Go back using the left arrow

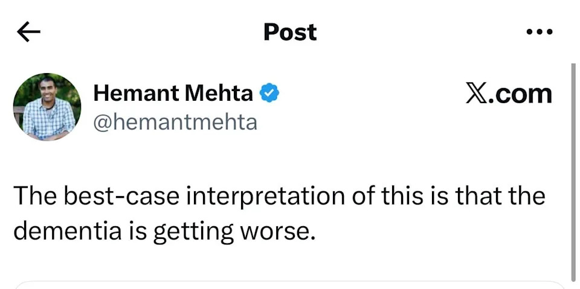[28, 33]
